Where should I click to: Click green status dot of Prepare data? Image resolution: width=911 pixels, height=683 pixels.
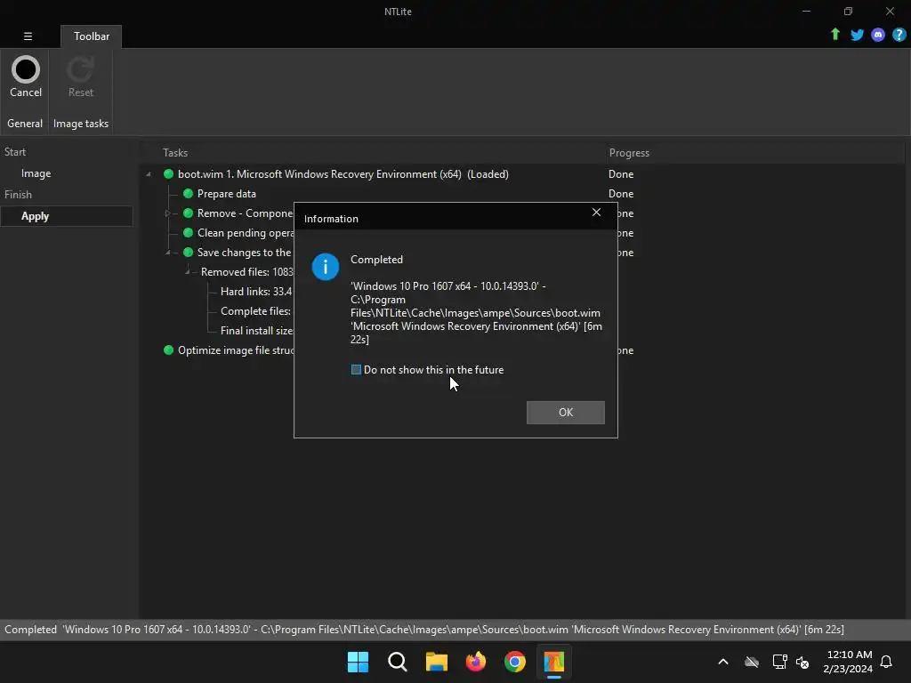pos(188,193)
